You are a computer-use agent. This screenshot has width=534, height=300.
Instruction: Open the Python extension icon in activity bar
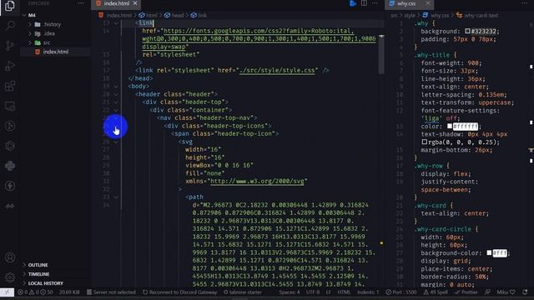click(10, 166)
